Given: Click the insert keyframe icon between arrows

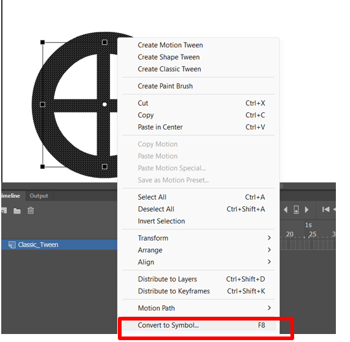Looking at the screenshot, I should [296, 210].
